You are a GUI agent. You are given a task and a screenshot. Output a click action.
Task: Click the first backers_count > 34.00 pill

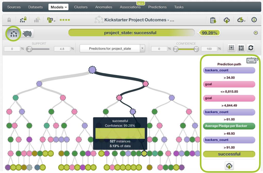click(x=229, y=70)
